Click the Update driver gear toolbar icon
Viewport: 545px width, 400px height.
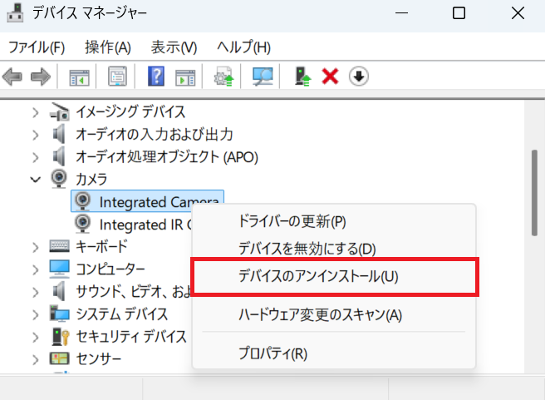[223, 77]
